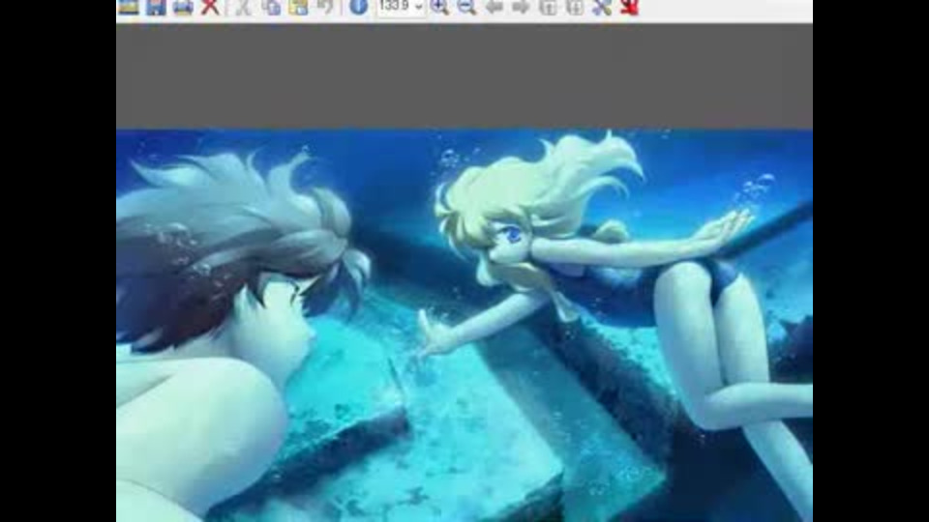Viewport: 929px width, 522px height.
Task: Go to next image with right arrow
Action: pyautogui.click(x=521, y=7)
